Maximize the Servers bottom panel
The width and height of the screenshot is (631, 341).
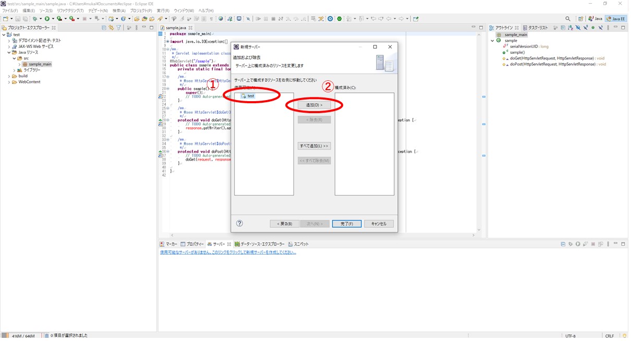pyautogui.click(x=623, y=244)
